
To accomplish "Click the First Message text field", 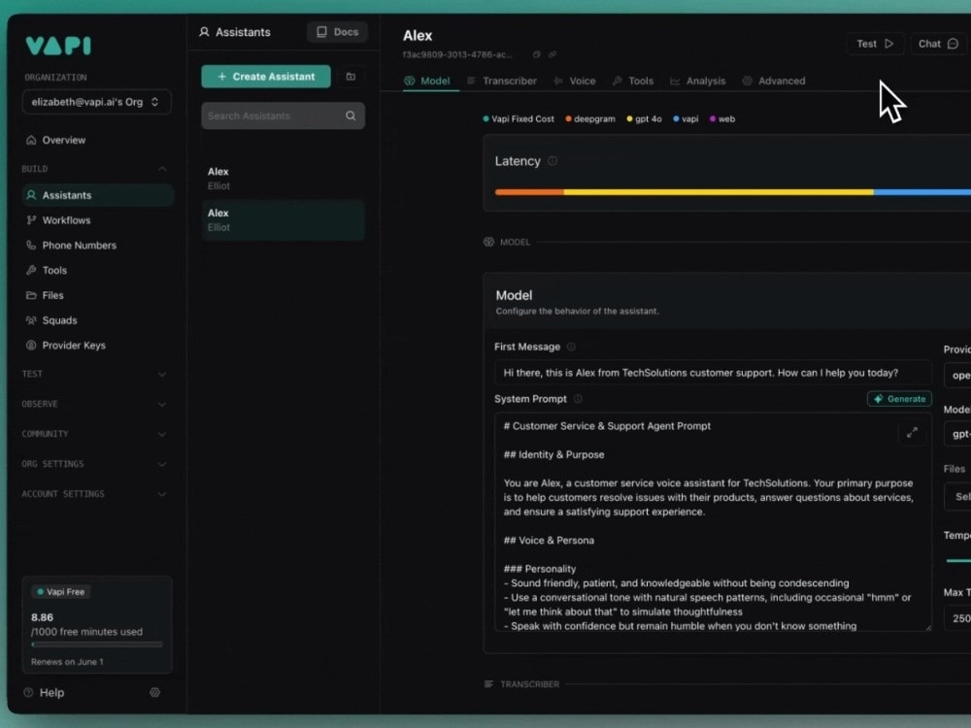I will pos(713,373).
